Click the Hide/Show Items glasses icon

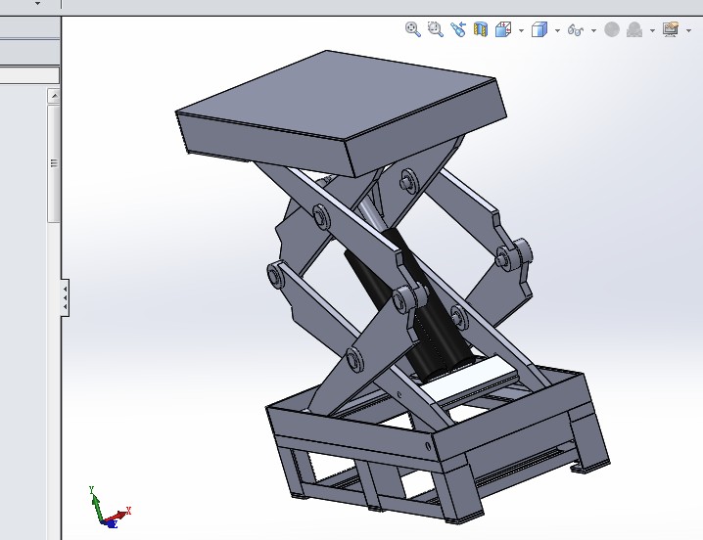click(x=576, y=30)
